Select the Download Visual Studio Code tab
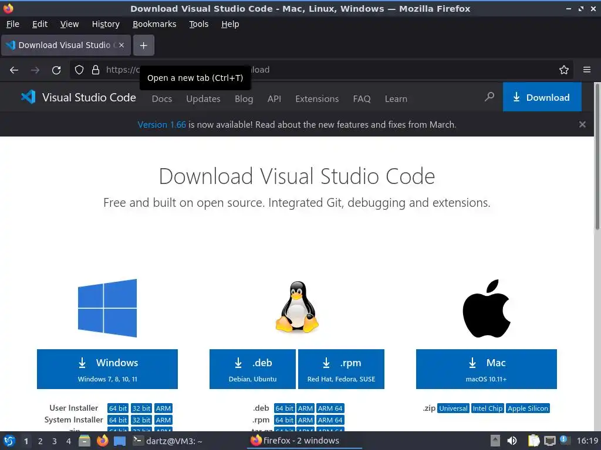Screen dimensions: 601x450 [66, 46]
